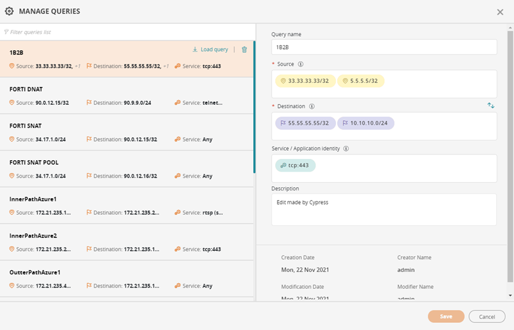
Task: Click the Description text area
Action: tap(384, 209)
